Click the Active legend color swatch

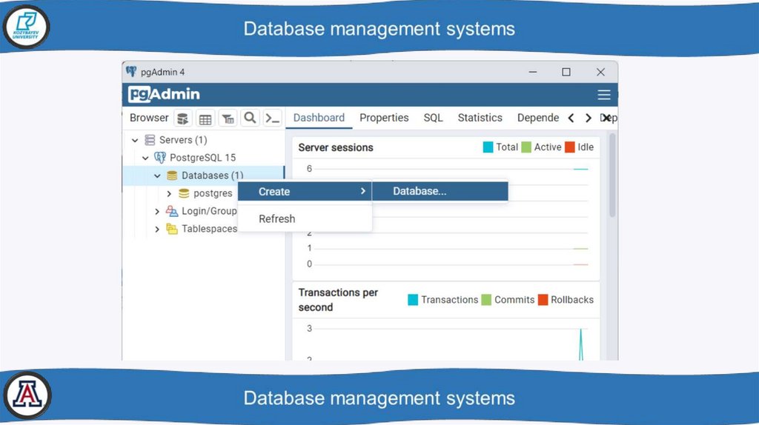point(526,147)
